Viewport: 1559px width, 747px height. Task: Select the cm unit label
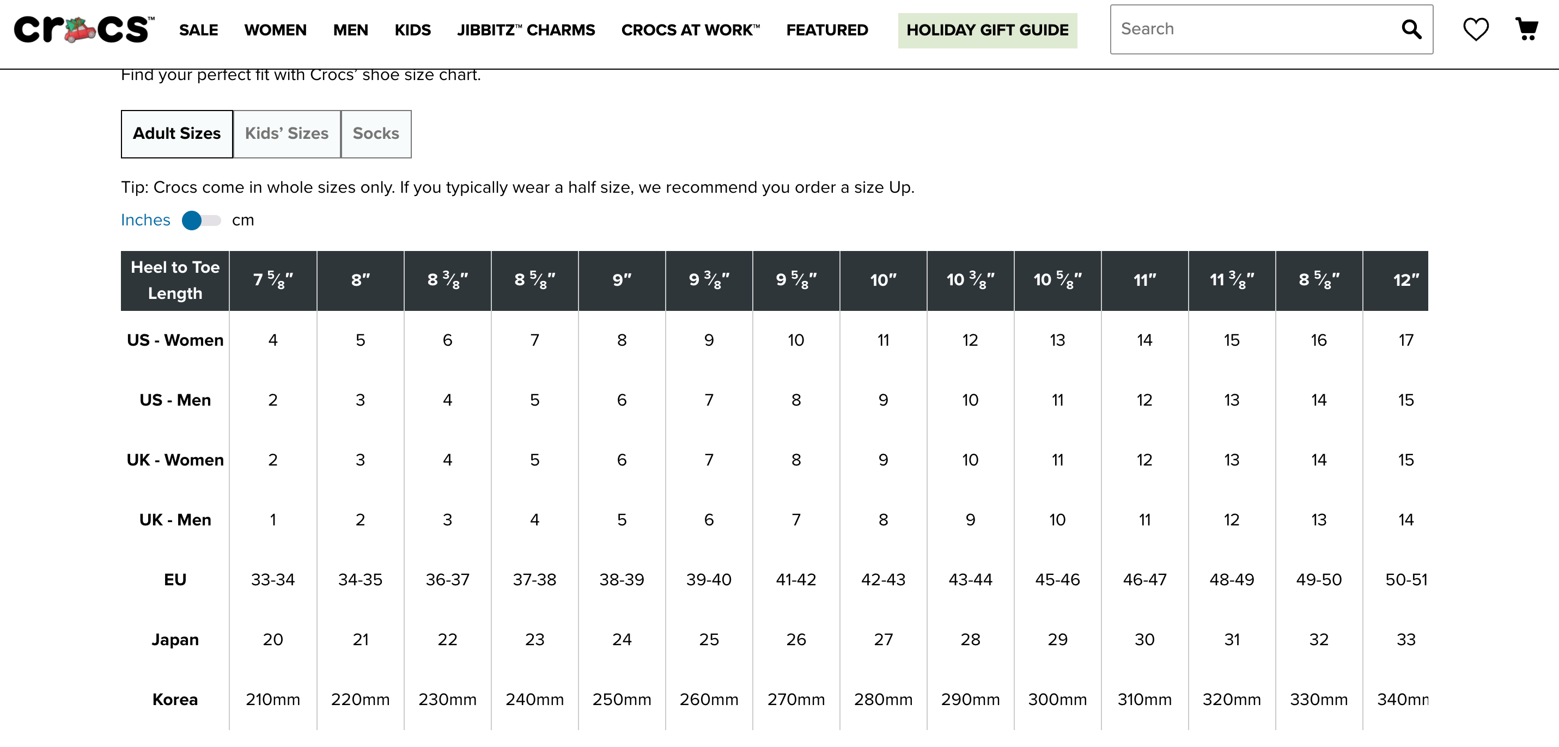pos(243,220)
